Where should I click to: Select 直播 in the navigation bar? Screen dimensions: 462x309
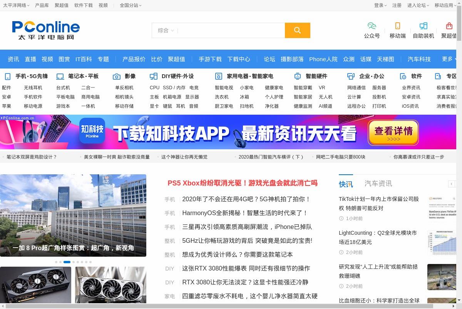[30, 59]
